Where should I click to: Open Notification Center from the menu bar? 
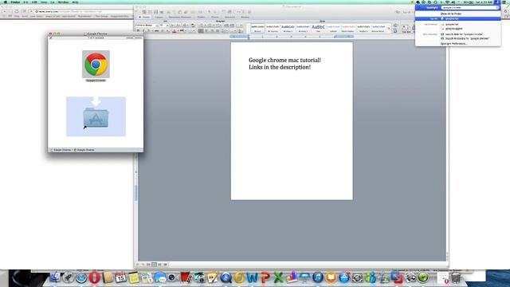click(505, 2)
